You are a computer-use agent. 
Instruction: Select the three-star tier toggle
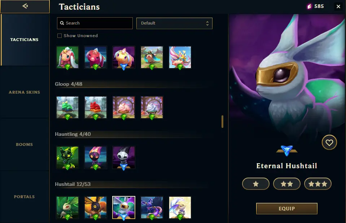pyautogui.click(x=318, y=184)
